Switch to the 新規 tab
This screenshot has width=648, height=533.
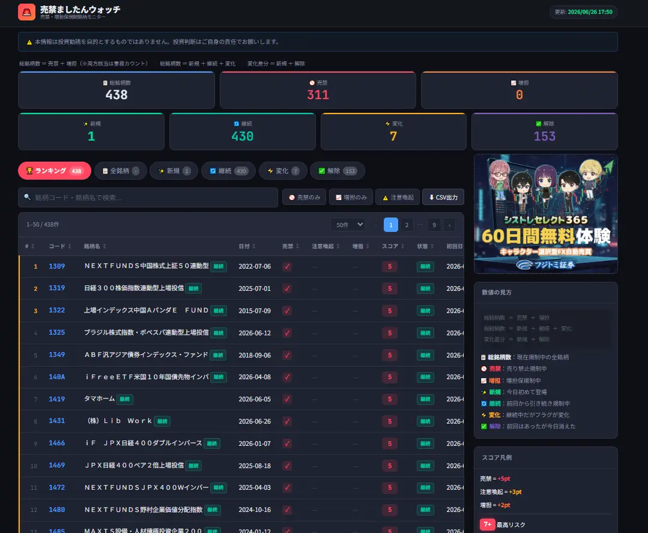[174, 171]
